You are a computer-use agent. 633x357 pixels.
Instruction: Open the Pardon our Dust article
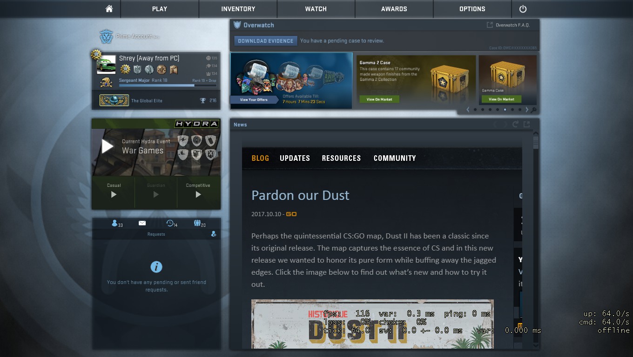(300, 195)
